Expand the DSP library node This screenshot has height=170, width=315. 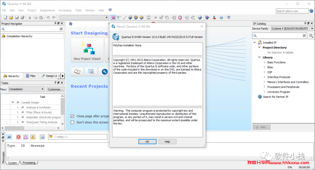264,72
